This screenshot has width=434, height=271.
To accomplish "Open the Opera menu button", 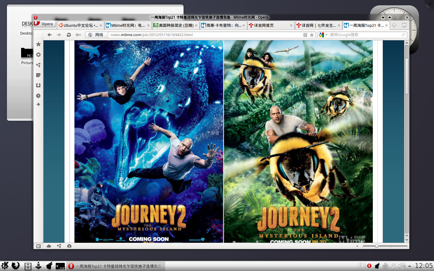I will tap(45, 24).
